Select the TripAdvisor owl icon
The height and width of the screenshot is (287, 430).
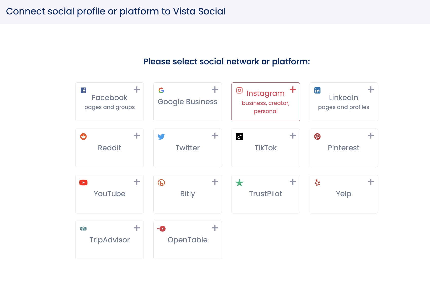click(83, 228)
